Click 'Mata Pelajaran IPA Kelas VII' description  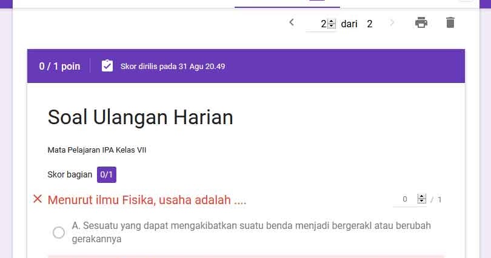(x=97, y=150)
